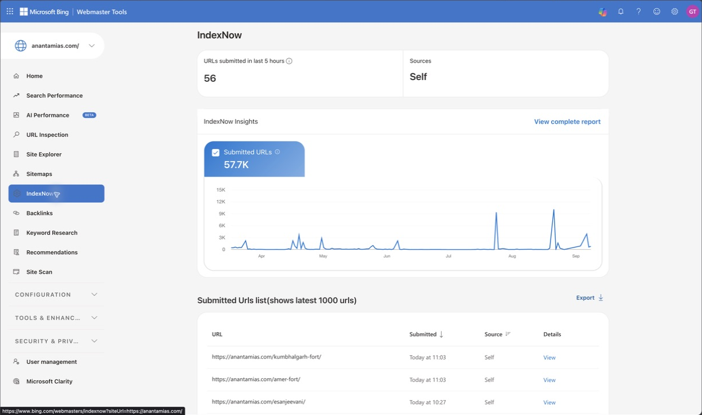This screenshot has height=415, width=702.
Task: Click the globe icon beside anantamias.com
Action: click(x=21, y=46)
